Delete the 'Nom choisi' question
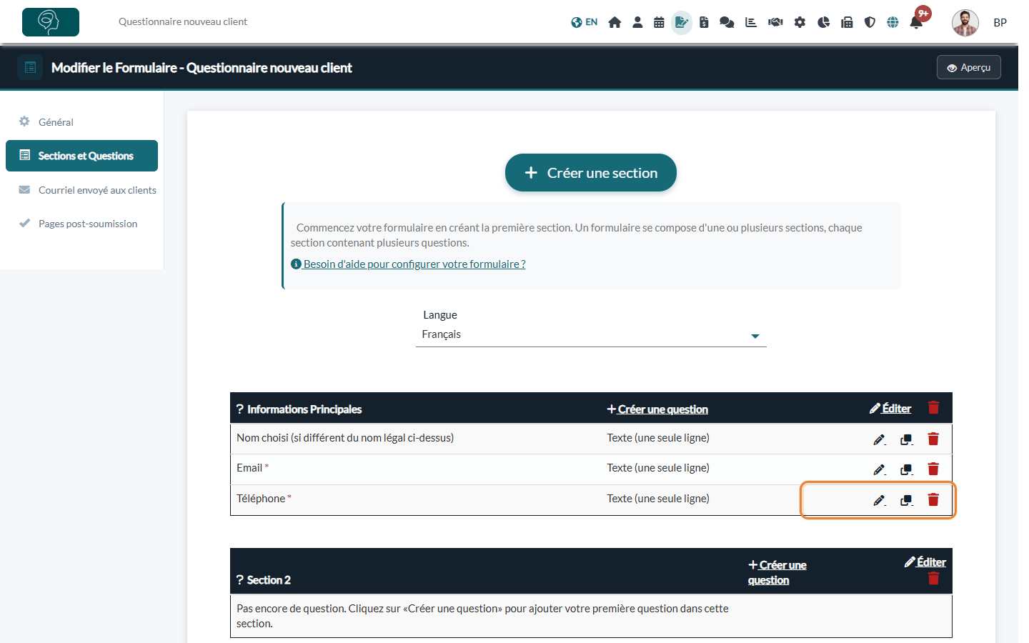This screenshot has height=643, width=1029. point(933,439)
